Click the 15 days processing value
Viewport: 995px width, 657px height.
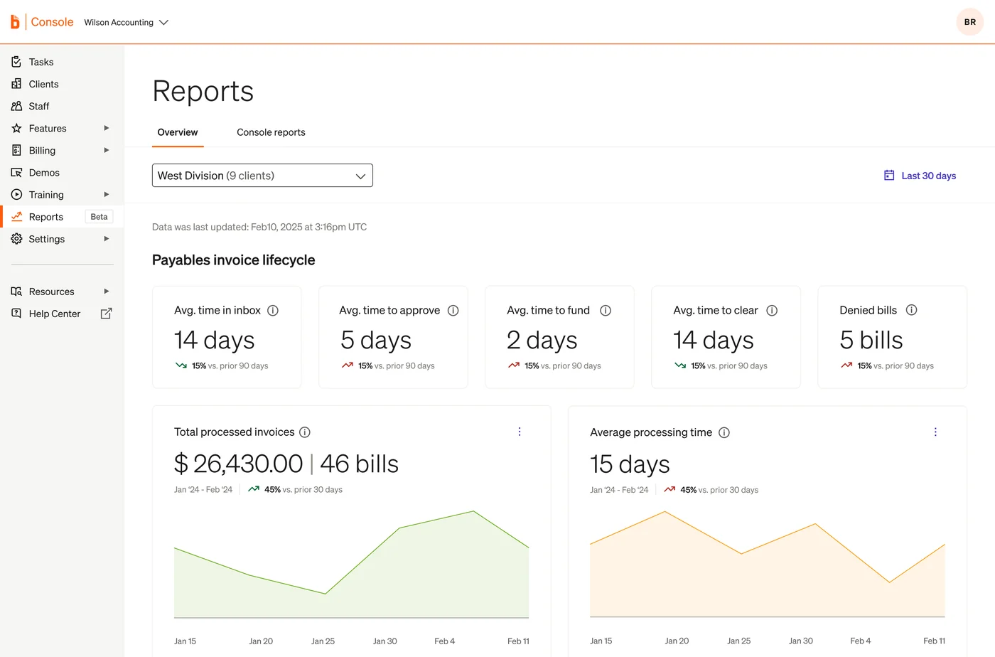pos(630,464)
